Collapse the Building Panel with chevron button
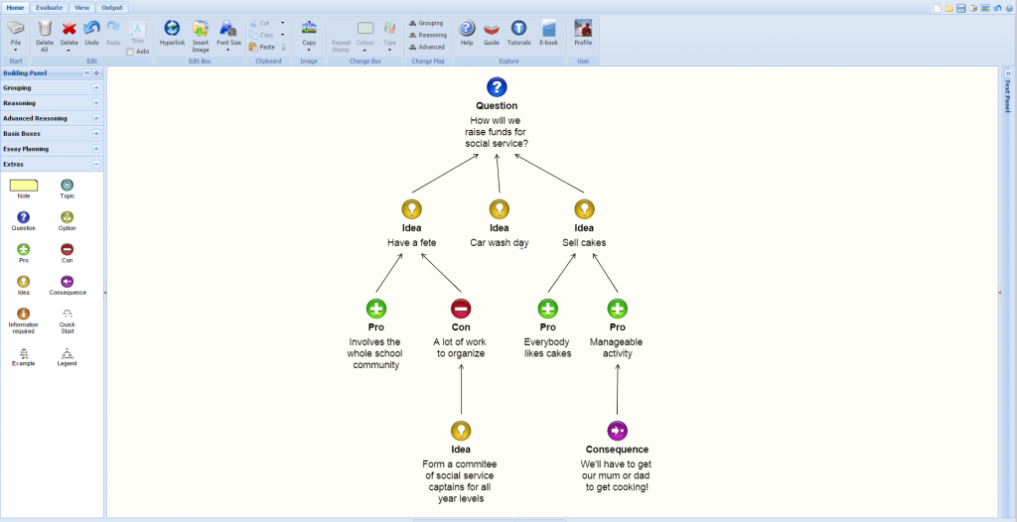Viewport: 1017px width, 522px height. [x=87, y=73]
